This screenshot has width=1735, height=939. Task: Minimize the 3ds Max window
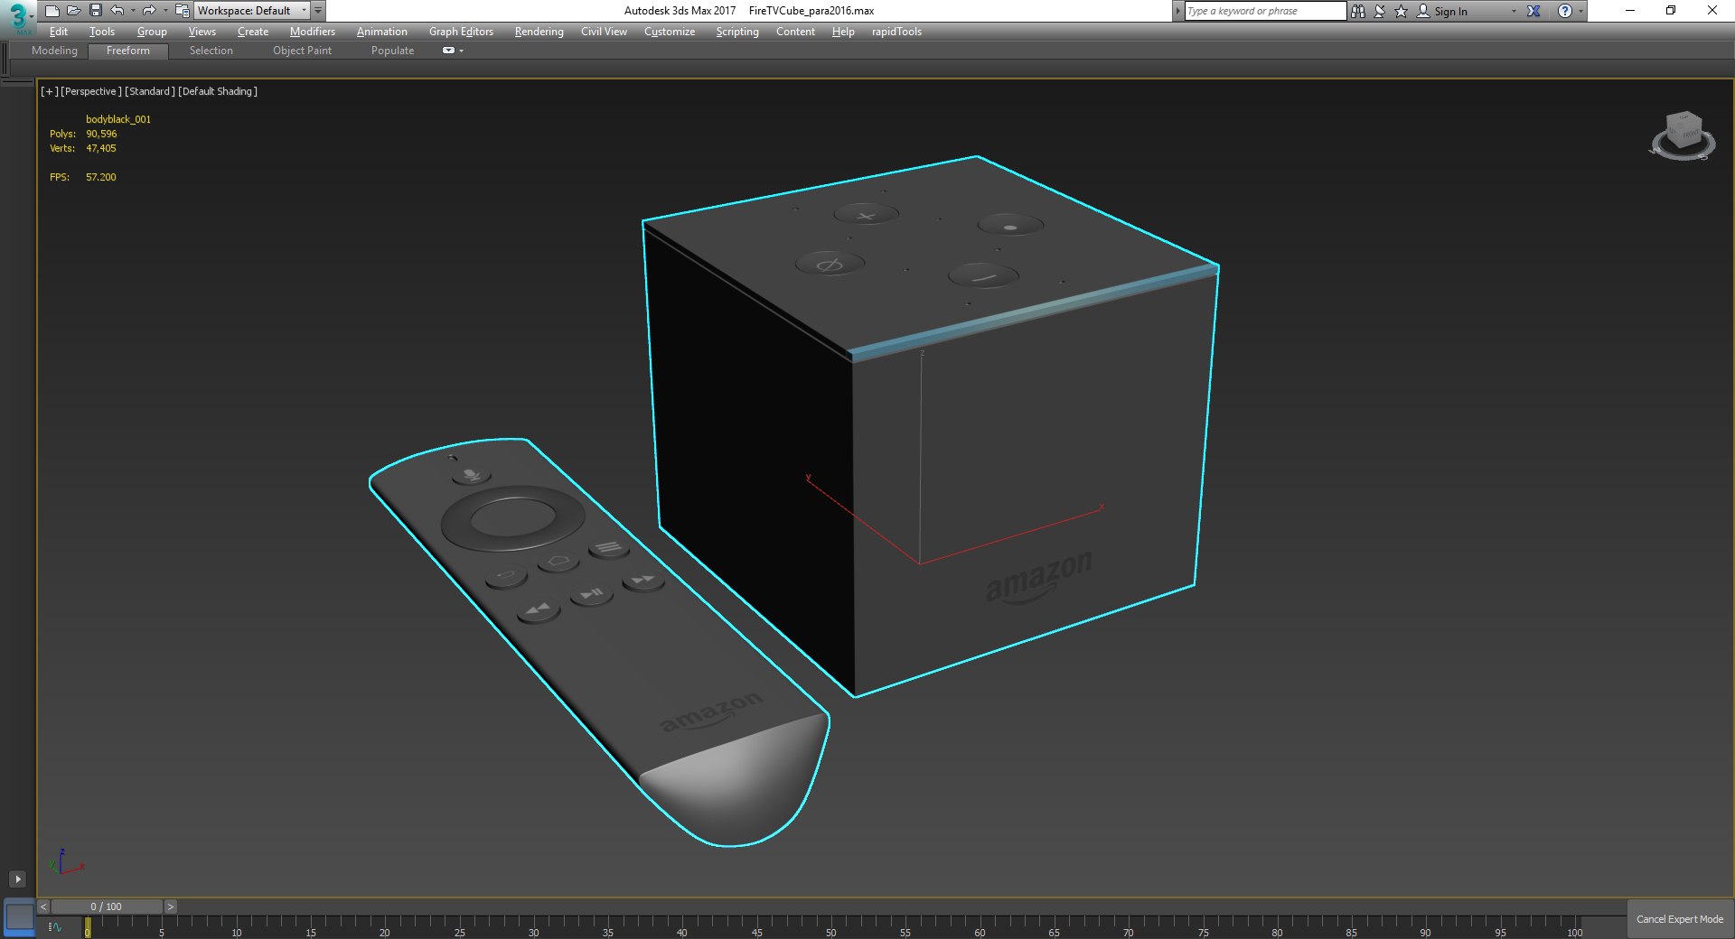point(1630,11)
